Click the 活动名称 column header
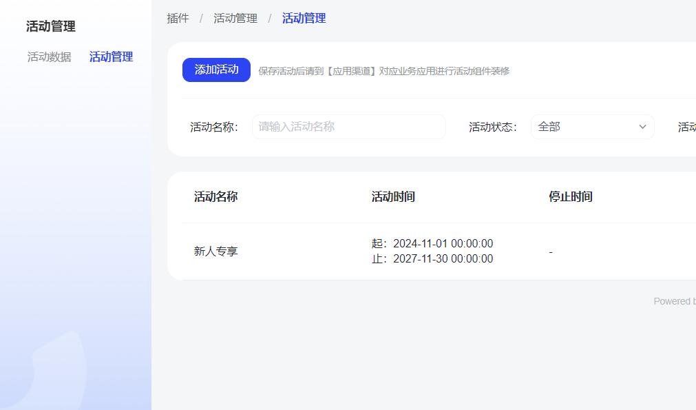Viewport: 696px width, 410px height. [x=215, y=196]
